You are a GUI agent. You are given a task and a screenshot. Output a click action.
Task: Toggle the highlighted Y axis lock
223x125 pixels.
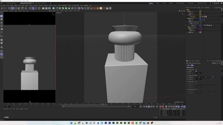pos(33,8)
